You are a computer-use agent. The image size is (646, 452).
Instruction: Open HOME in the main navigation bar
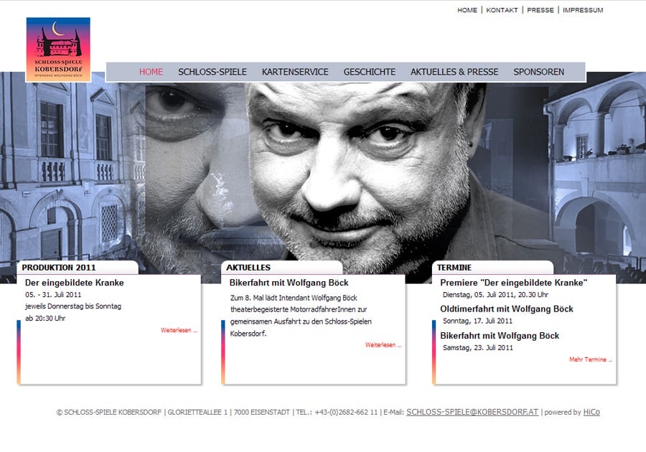[151, 72]
